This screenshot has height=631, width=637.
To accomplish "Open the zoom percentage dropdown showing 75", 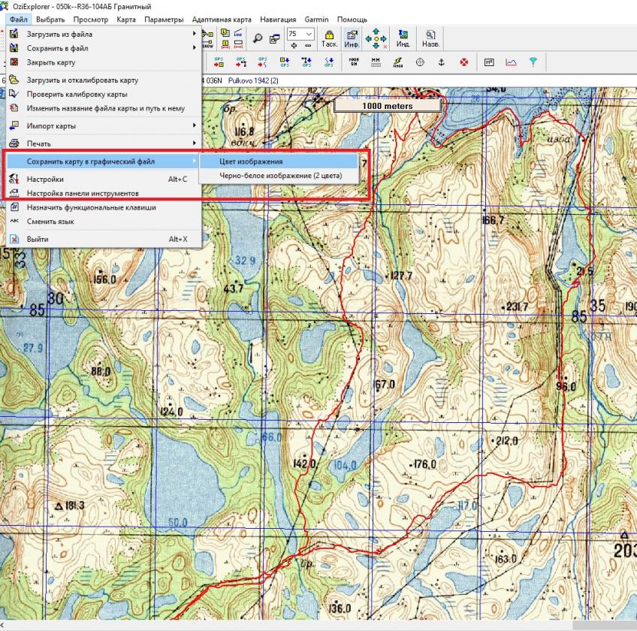I will (x=309, y=34).
